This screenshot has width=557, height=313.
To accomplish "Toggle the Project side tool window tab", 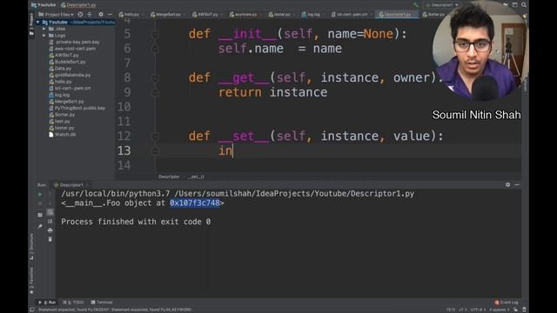I will click(31, 24).
